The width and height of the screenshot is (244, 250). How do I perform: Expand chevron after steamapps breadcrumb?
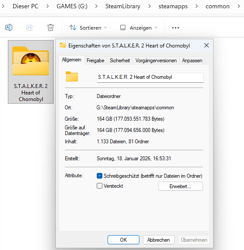(197, 6)
